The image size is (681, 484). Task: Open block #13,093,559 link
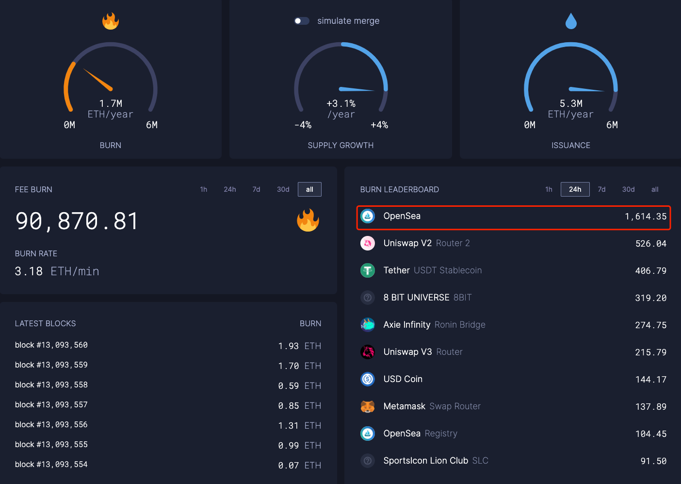click(x=51, y=365)
